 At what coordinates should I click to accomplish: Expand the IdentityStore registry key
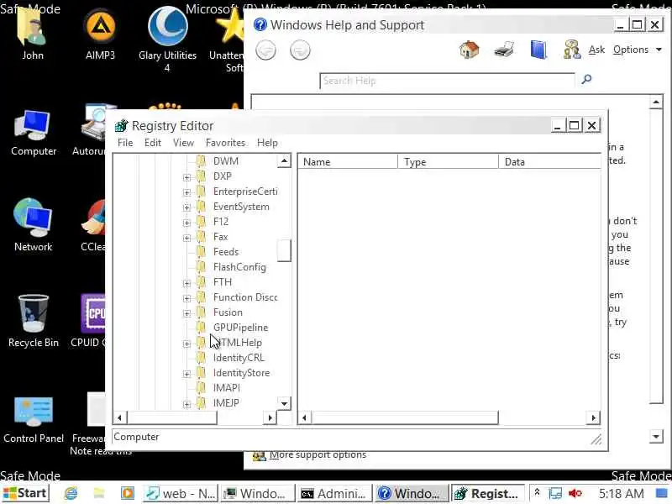tap(186, 374)
